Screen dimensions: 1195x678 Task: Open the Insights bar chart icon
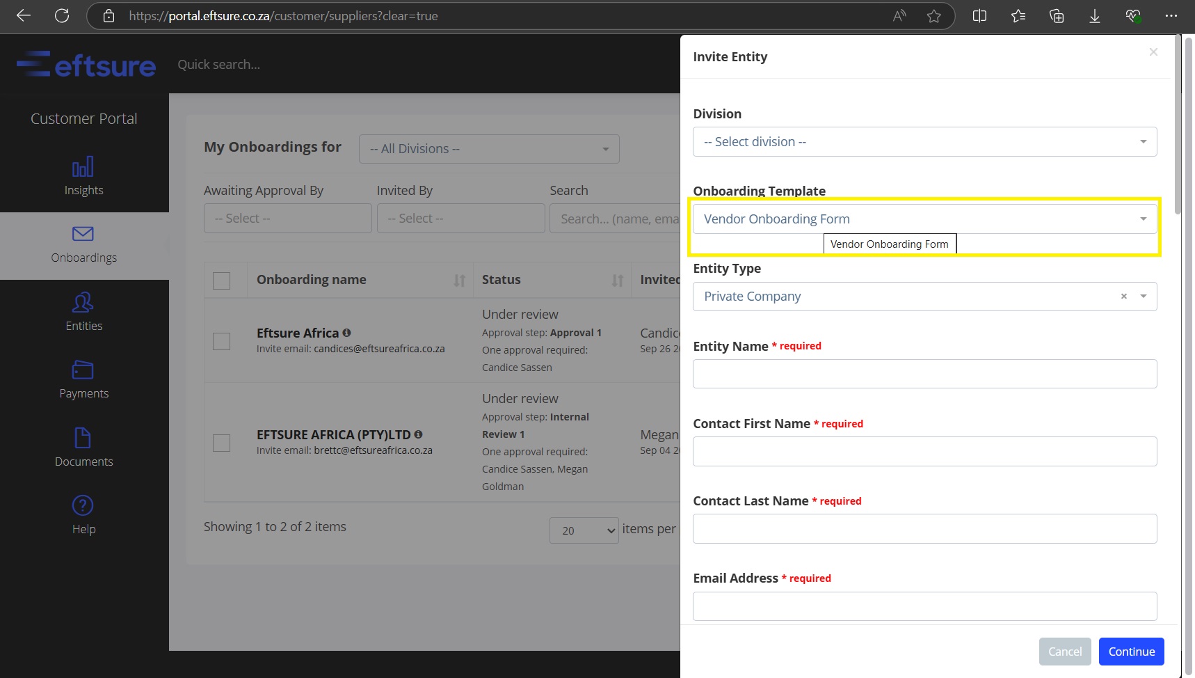pyautogui.click(x=83, y=167)
